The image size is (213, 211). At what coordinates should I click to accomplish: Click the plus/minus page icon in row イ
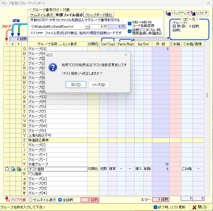[x=13, y=169]
